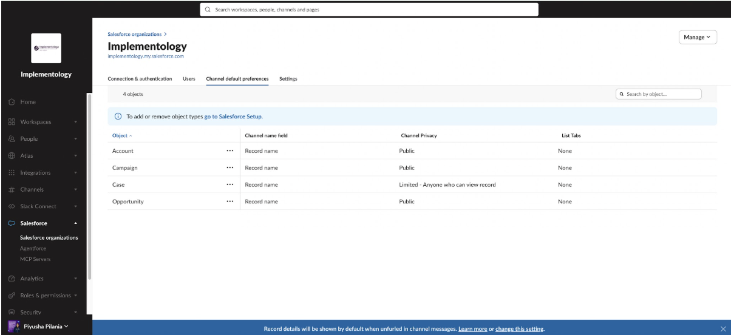Viewport: 731px width, 335px height.
Task: Open the Opportunity row three-dot menu
Action: (x=229, y=201)
